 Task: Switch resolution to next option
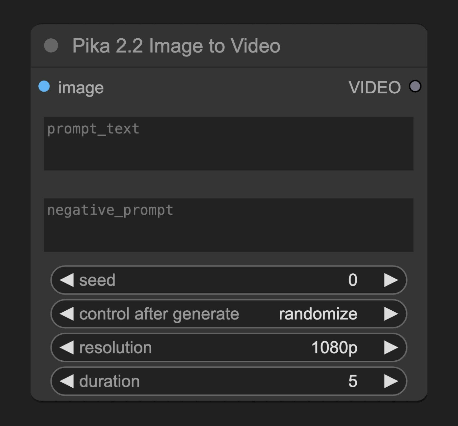pyautogui.click(x=391, y=347)
